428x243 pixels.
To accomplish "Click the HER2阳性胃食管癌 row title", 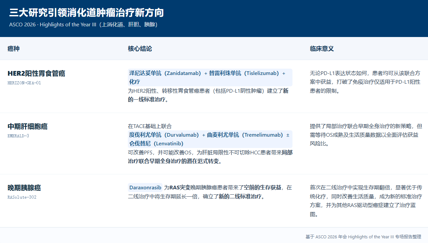I will point(36,73).
